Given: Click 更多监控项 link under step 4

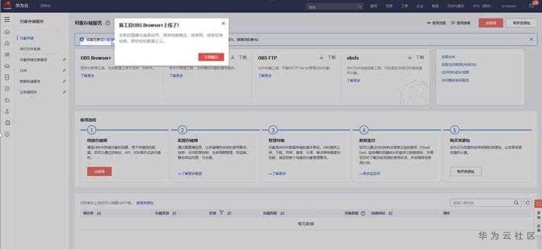Looking at the screenshot, I should (370, 174).
